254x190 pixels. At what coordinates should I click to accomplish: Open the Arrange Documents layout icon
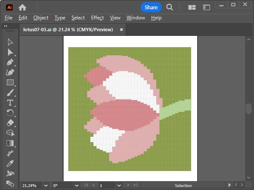[x=192, y=7]
